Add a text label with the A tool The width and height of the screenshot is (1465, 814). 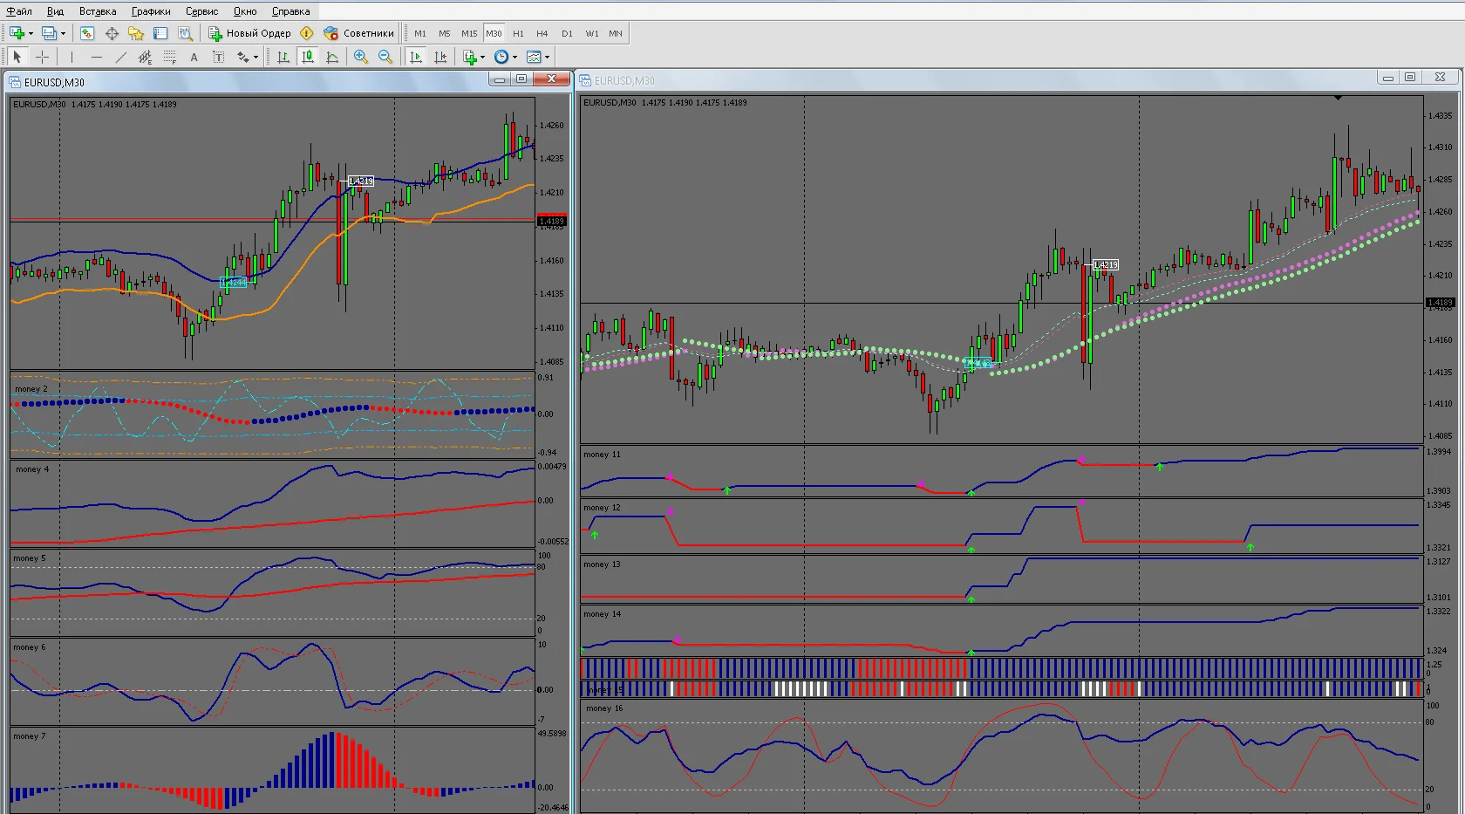click(x=194, y=57)
